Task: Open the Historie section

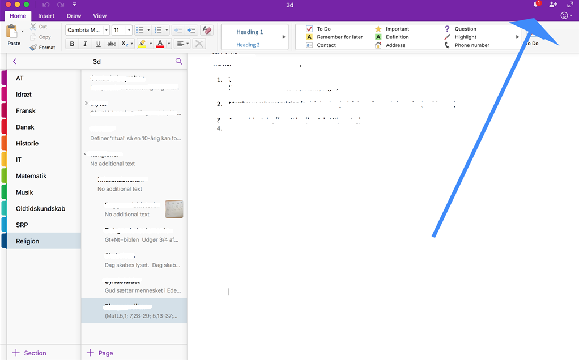Action: point(44,143)
